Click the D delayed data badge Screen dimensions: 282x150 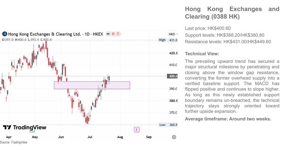[x=113, y=34]
